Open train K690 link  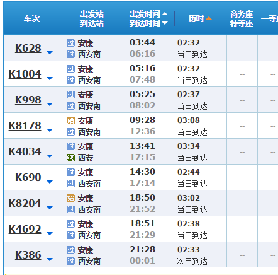(28, 178)
